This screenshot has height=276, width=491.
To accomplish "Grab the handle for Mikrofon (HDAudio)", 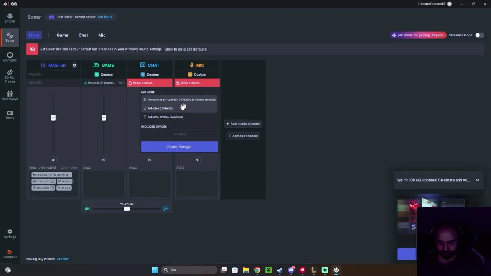I will coord(145,108).
